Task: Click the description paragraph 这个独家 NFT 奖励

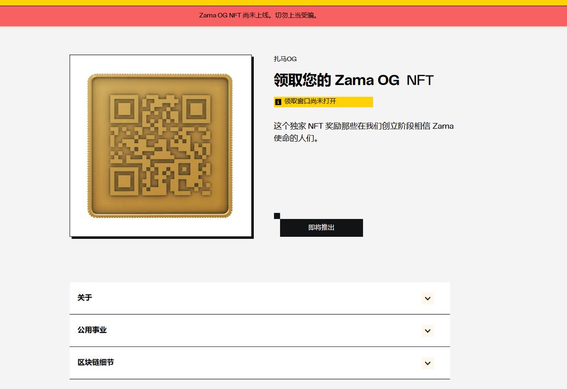Action: pyautogui.click(x=363, y=132)
